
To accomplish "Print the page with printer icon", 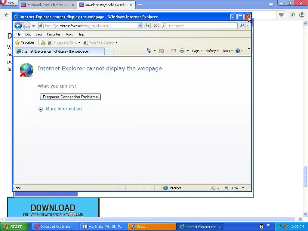I will (182, 51).
